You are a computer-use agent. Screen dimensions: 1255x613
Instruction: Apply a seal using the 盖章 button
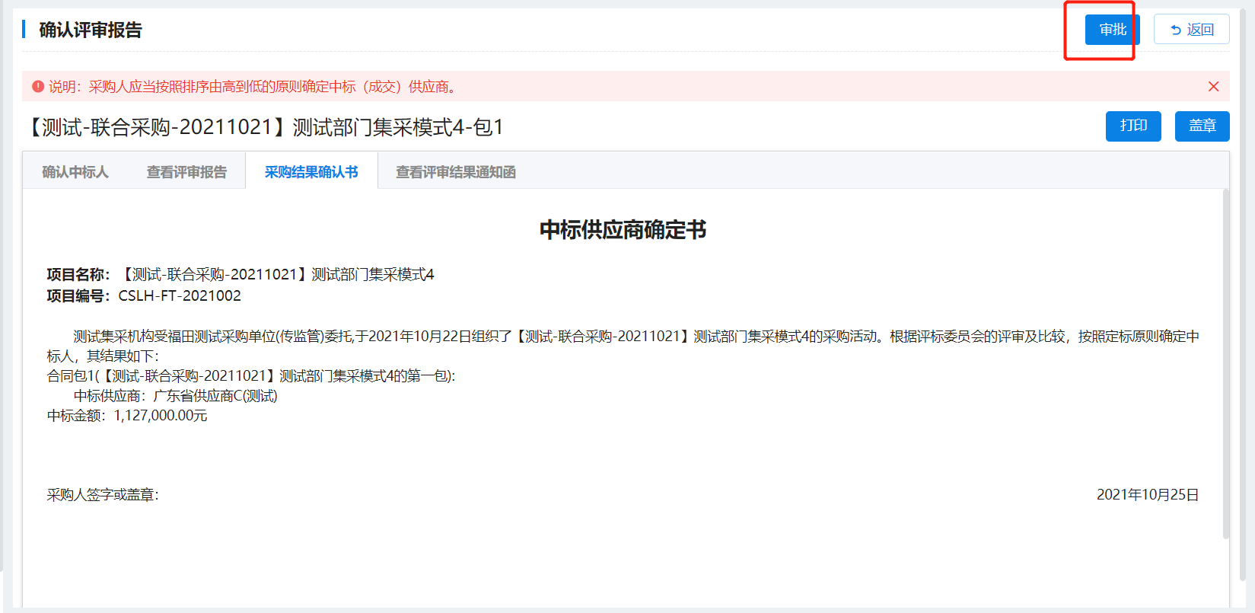coord(1202,126)
